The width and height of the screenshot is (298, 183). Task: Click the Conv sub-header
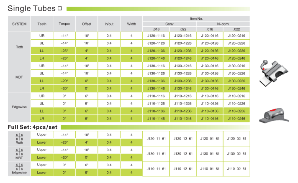(170, 24)
